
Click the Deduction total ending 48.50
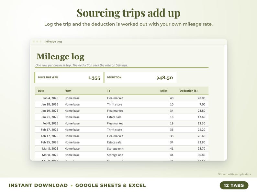[165, 78]
